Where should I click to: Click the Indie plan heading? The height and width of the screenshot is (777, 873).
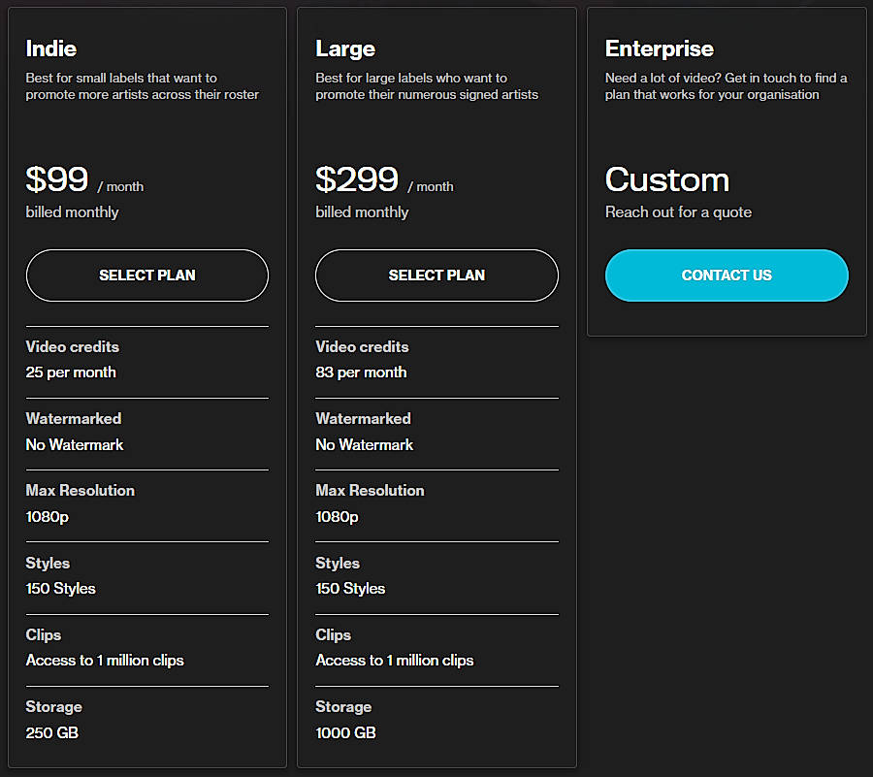[x=51, y=49]
